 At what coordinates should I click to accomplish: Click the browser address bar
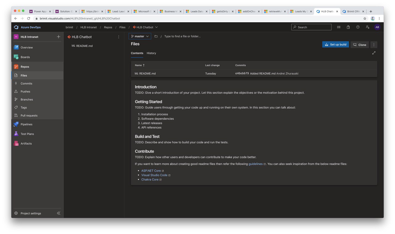pyautogui.click(x=197, y=18)
